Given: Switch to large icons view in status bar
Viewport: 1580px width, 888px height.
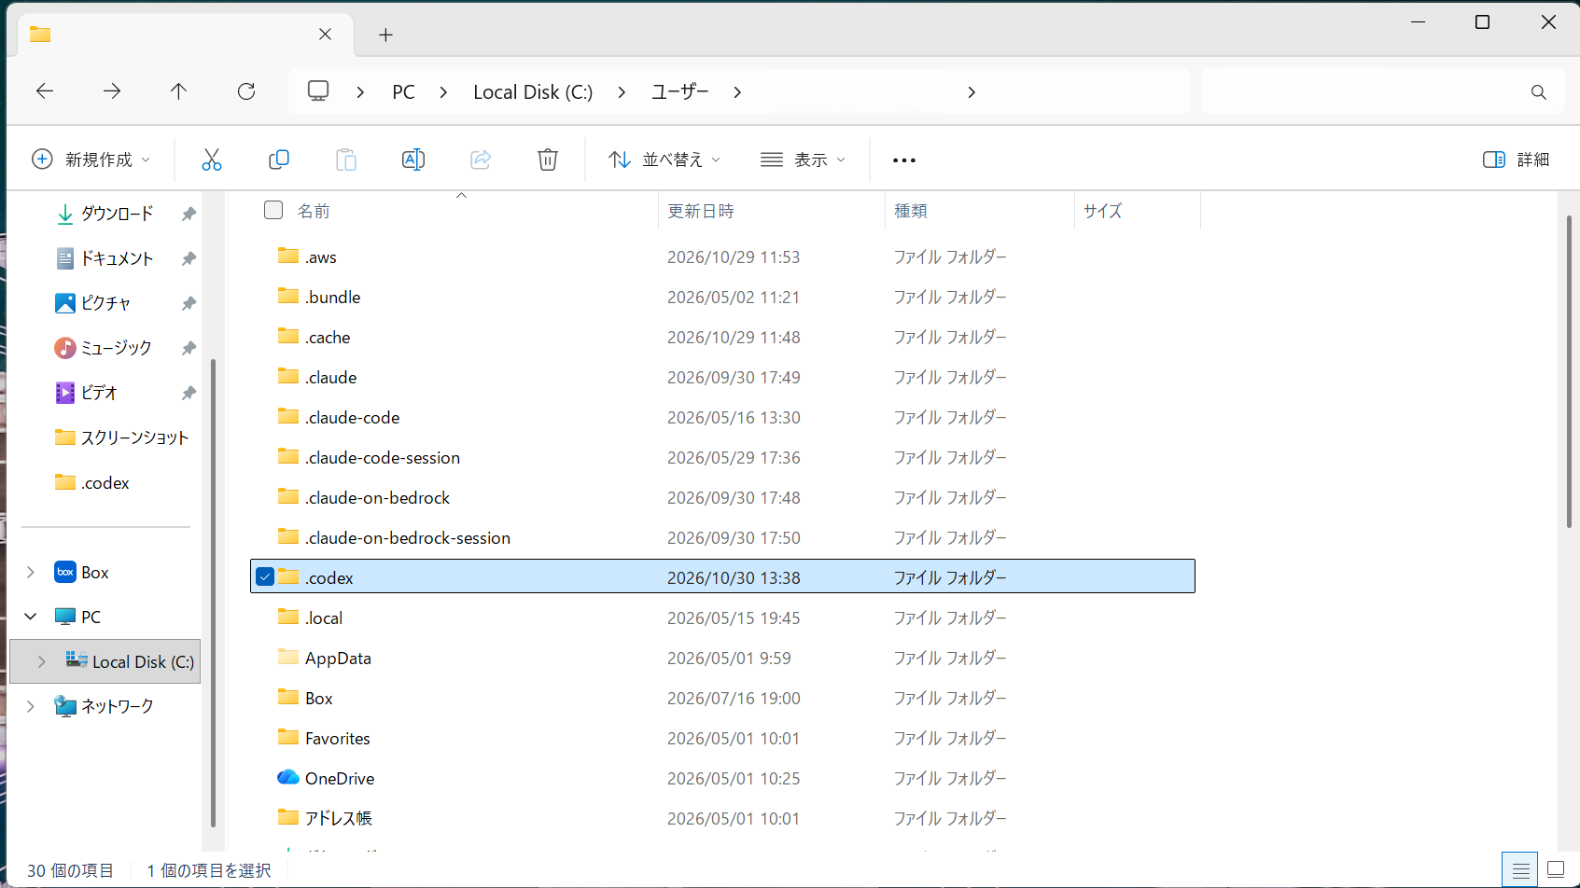Looking at the screenshot, I should 1556,870.
